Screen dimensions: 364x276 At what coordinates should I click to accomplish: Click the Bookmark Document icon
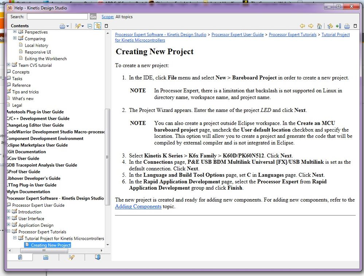338,26
